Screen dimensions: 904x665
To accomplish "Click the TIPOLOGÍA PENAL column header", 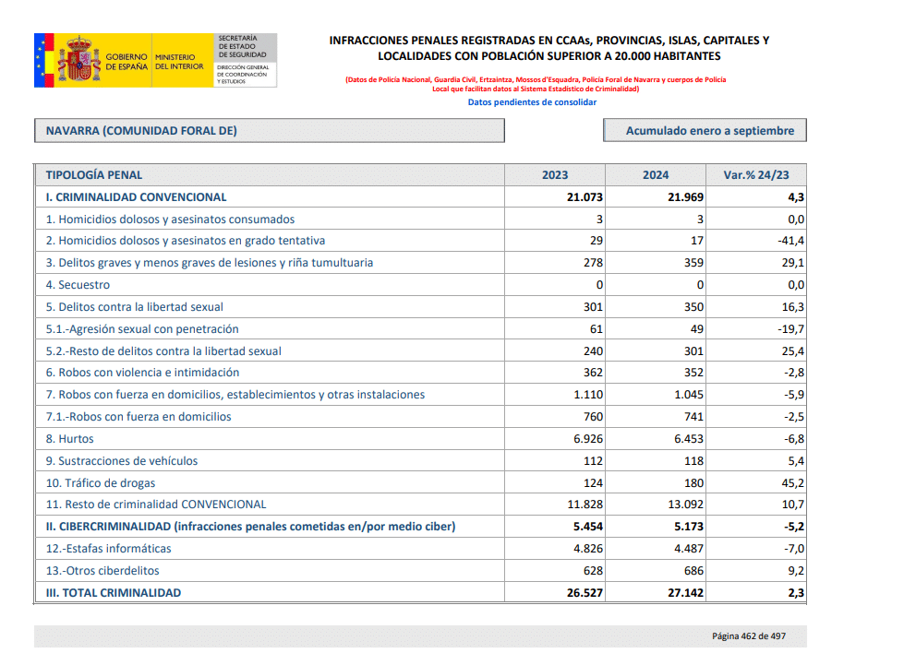I will tap(94, 174).
